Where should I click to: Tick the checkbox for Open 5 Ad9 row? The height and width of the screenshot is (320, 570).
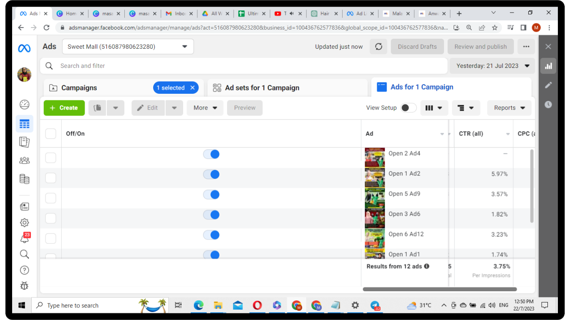pyautogui.click(x=50, y=198)
